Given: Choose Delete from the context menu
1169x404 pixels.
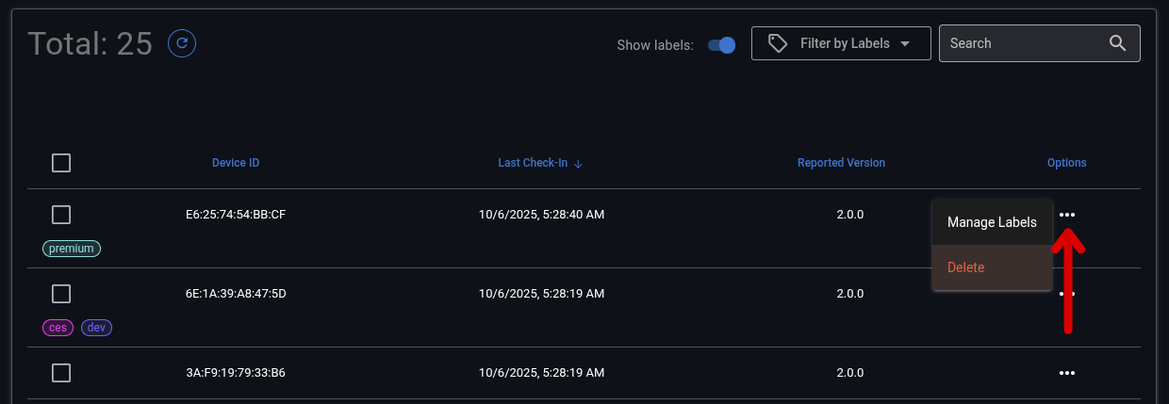Looking at the screenshot, I should point(966,267).
